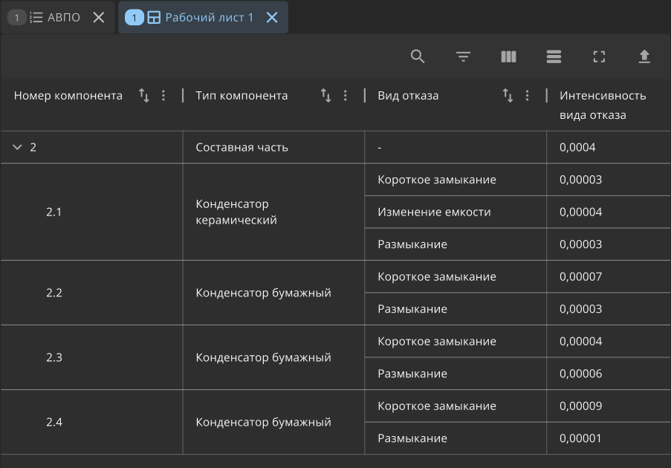Change row density with the rows icon
The image size is (671, 468).
pos(554,56)
